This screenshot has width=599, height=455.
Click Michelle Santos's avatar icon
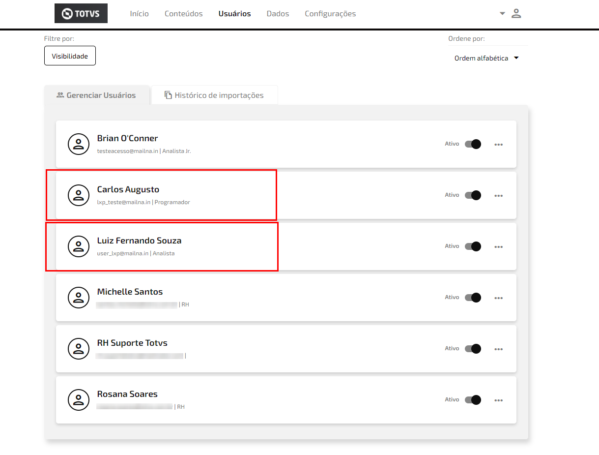tap(78, 298)
